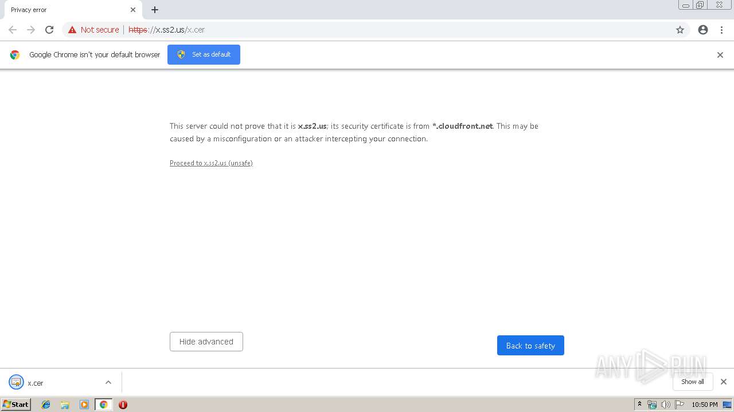The width and height of the screenshot is (734, 412).
Task: Click the Action Center flag icon
Action: 680,405
